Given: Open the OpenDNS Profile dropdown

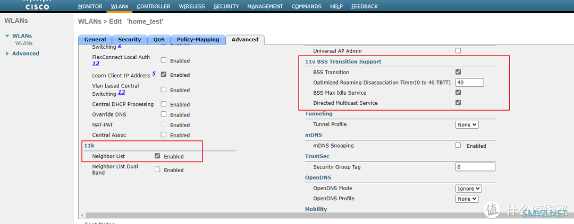Looking at the screenshot, I should (x=467, y=199).
